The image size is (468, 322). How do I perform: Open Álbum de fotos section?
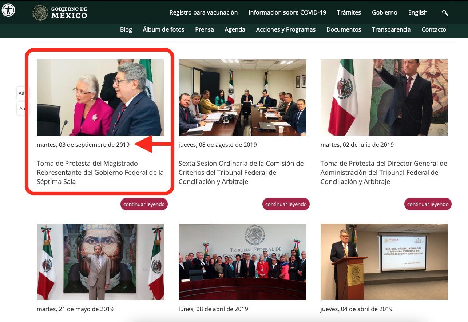tap(163, 29)
